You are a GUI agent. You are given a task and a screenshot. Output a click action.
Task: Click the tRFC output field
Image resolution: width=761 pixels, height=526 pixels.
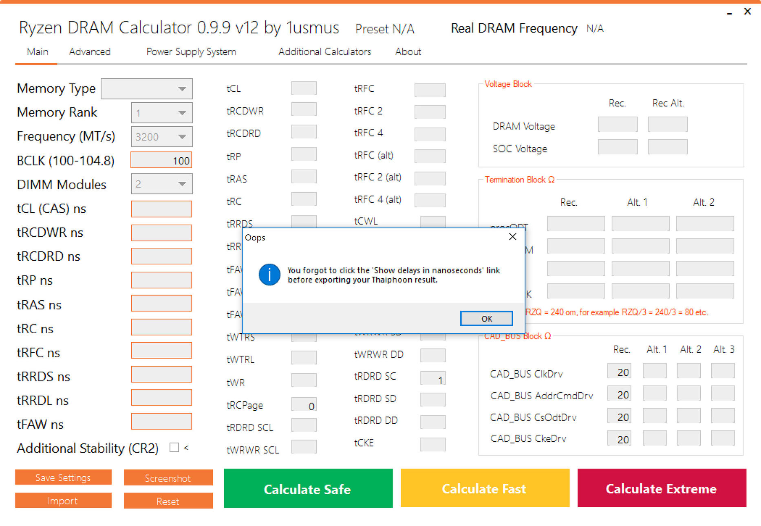point(430,90)
